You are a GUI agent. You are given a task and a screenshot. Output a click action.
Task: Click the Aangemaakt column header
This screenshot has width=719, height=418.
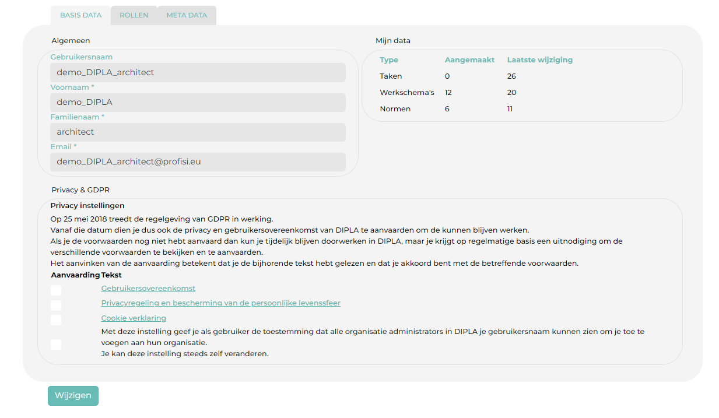pyautogui.click(x=470, y=60)
